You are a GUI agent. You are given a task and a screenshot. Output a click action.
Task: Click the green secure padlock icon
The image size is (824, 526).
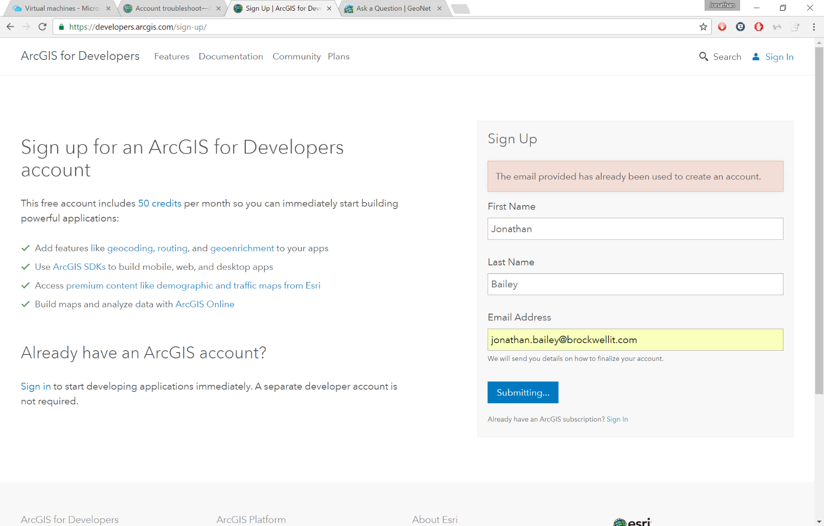(x=61, y=27)
